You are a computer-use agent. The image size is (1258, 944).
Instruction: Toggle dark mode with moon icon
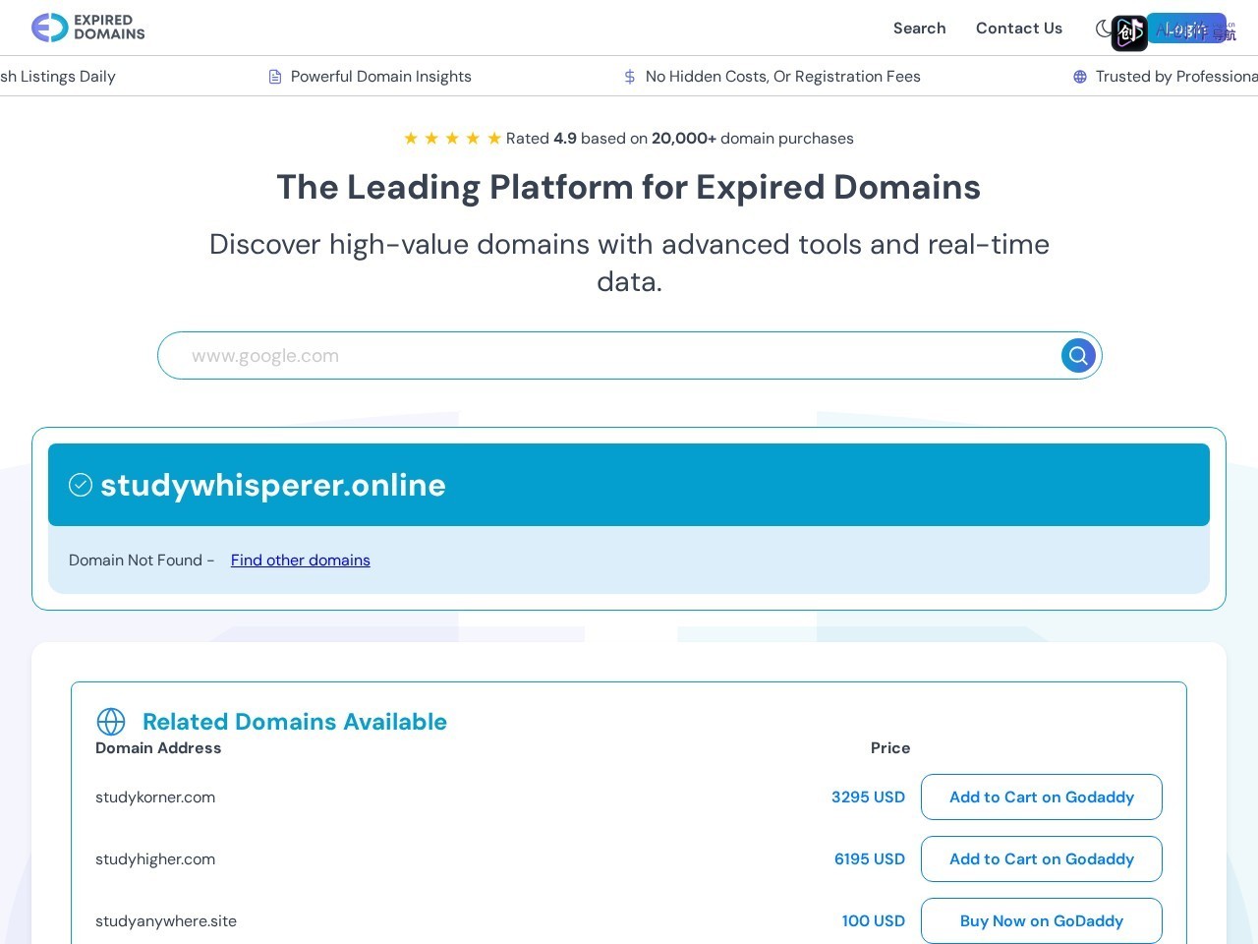1104,29
